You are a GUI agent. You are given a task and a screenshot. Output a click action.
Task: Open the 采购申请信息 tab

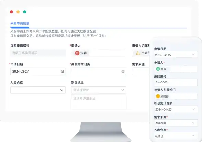pos(20,23)
